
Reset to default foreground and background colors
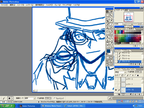pos(107,54)
